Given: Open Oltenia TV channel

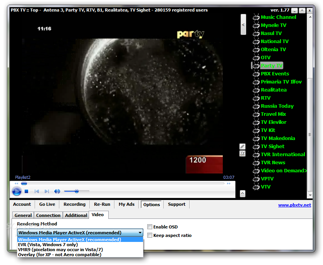Looking at the screenshot, I should pos(273,49).
